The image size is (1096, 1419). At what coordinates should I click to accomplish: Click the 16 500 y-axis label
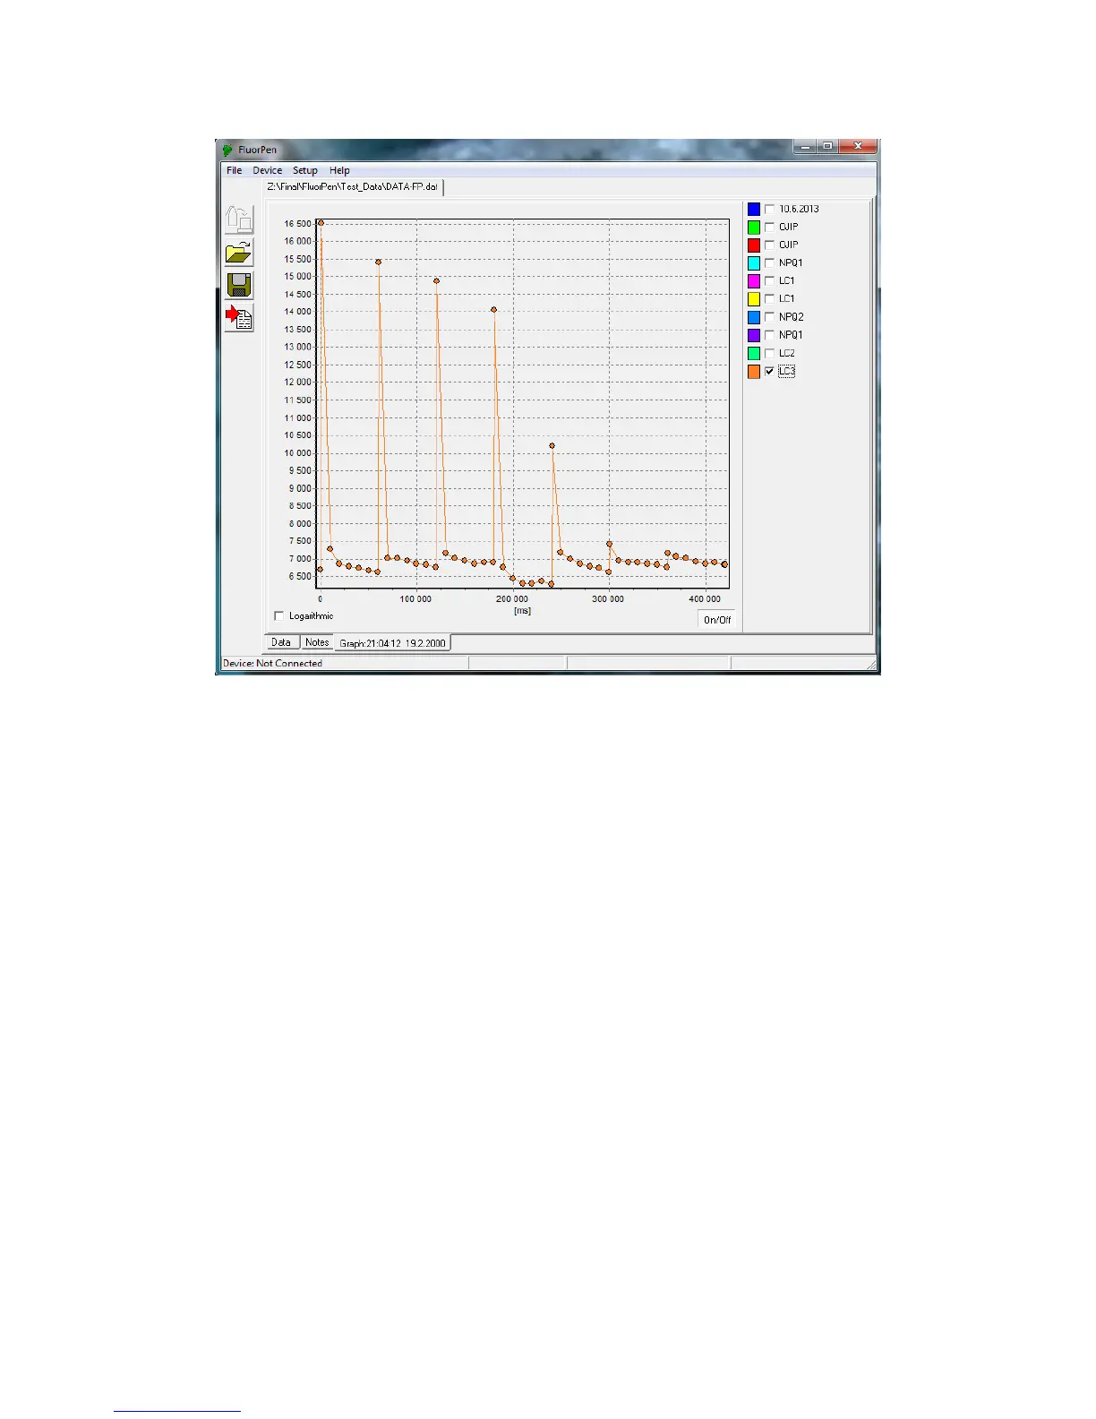pos(298,224)
